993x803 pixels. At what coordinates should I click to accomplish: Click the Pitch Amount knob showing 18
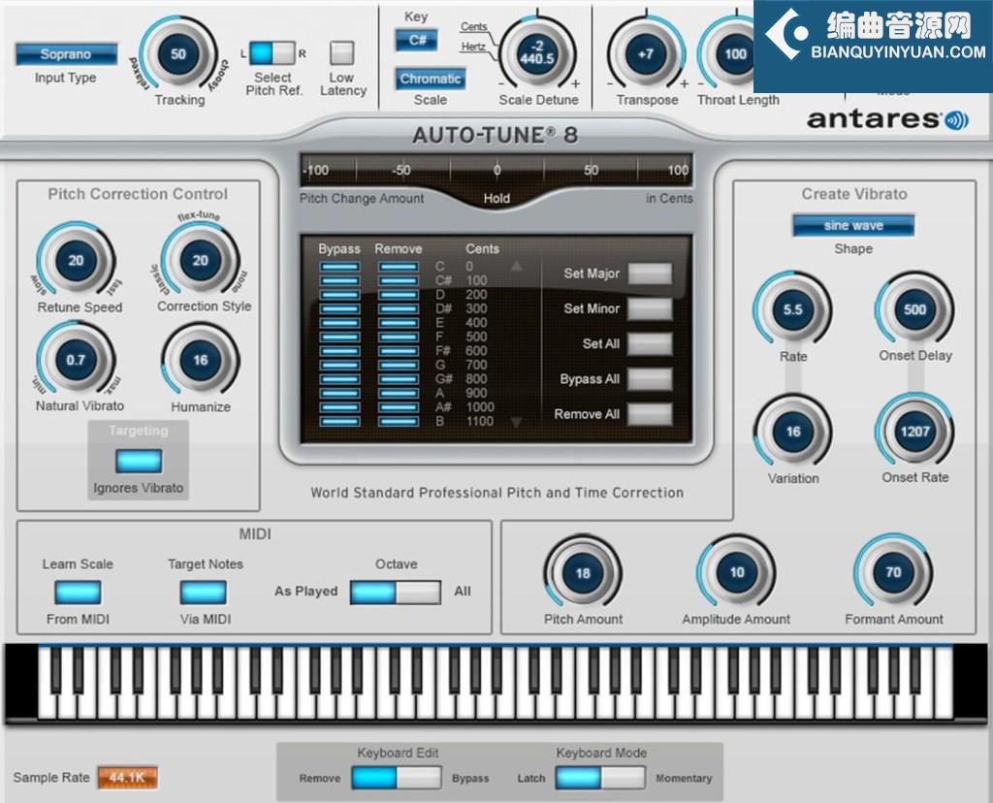pyautogui.click(x=583, y=573)
